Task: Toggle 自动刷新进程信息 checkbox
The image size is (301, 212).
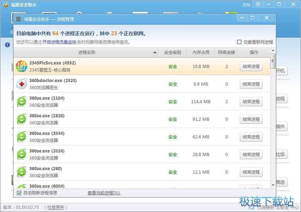Action: click(x=19, y=193)
